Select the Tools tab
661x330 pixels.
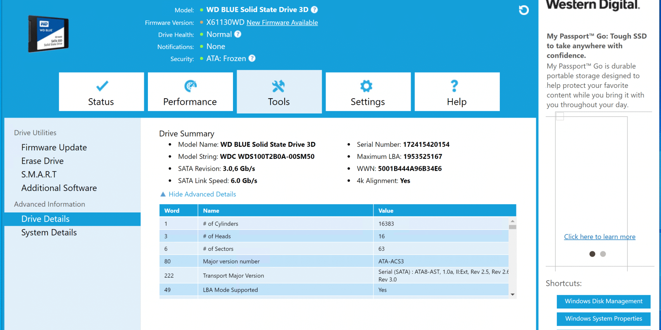(x=279, y=92)
